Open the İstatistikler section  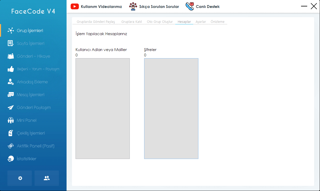tap(27, 159)
